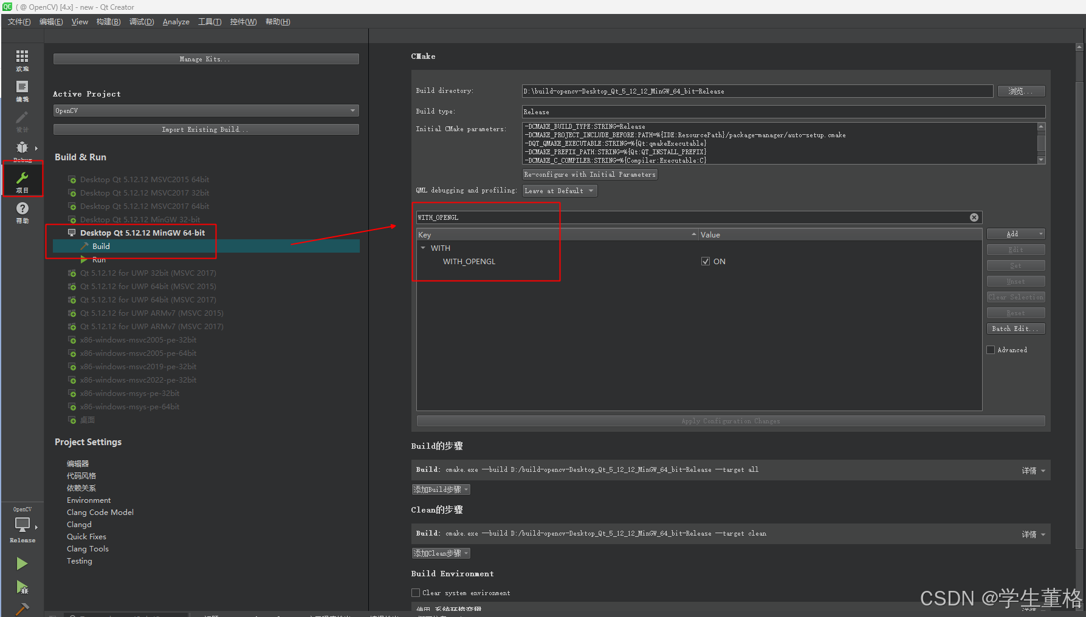The height and width of the screenshot is (617, 1086).
Task: Expand Build step details
Action: [1033, 471]
